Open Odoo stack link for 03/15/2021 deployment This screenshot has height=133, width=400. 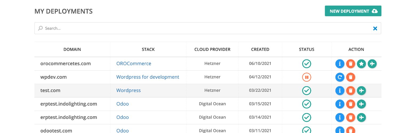[x=123, y=104]
